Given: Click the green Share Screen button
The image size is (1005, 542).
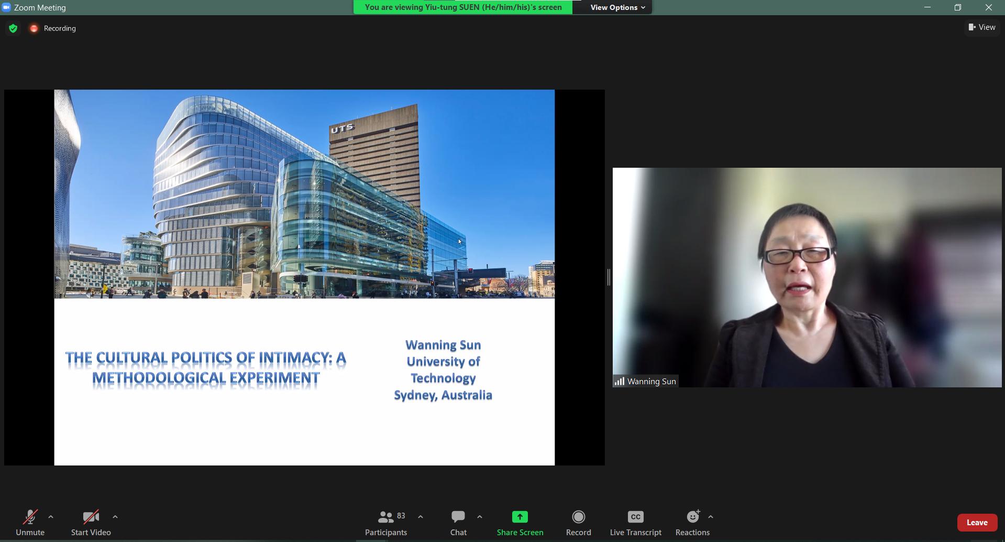Looking at the screenshot, I should 520,523.
